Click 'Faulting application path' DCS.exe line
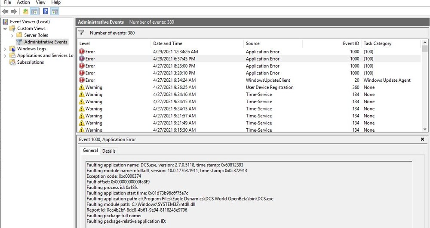Viewport: 430px width, 228px height. (180, 199)
